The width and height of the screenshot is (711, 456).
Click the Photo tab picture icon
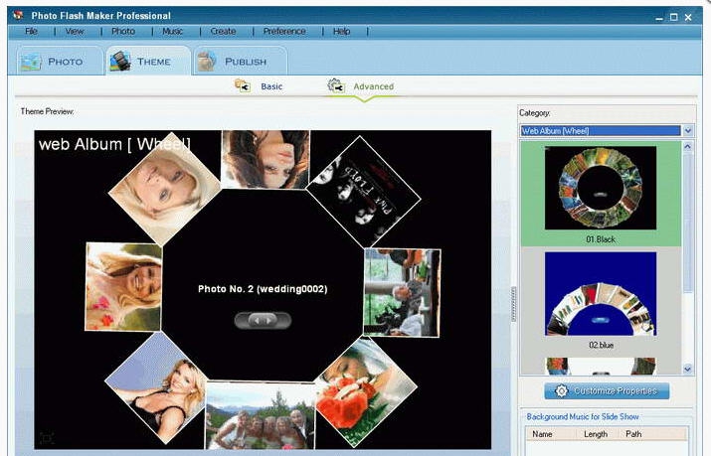pos(31,63)
